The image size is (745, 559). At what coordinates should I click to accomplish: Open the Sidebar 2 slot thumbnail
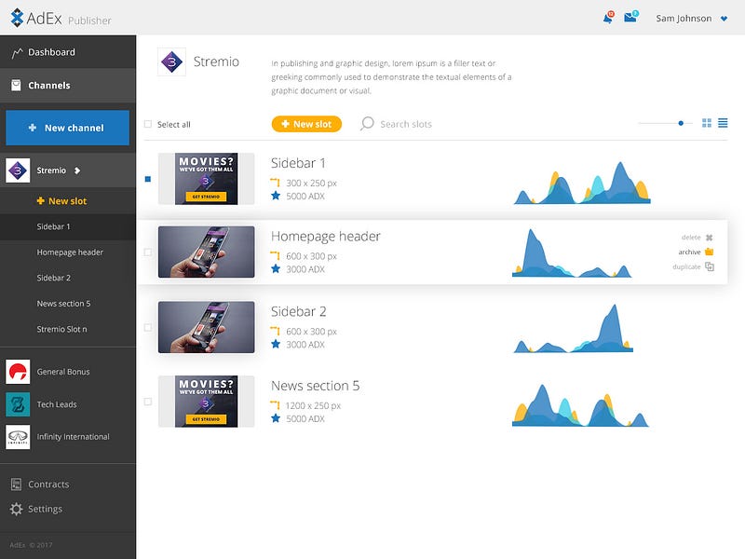pos(206,327)
